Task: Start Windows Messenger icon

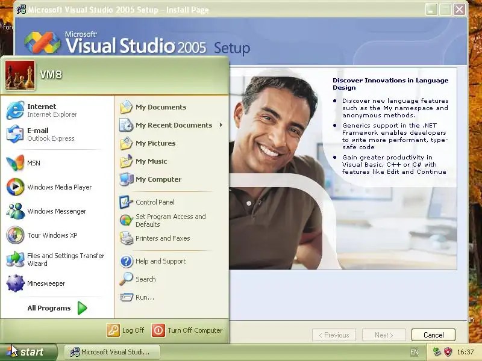Action: coord(15,211)
